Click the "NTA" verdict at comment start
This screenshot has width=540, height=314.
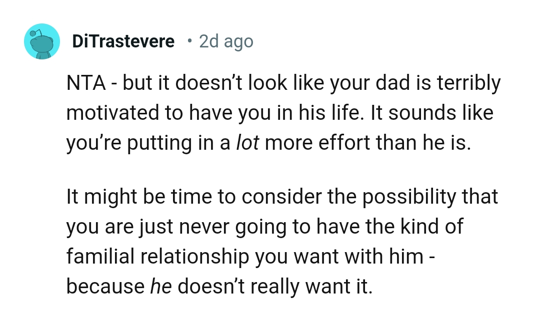(86, 84)
